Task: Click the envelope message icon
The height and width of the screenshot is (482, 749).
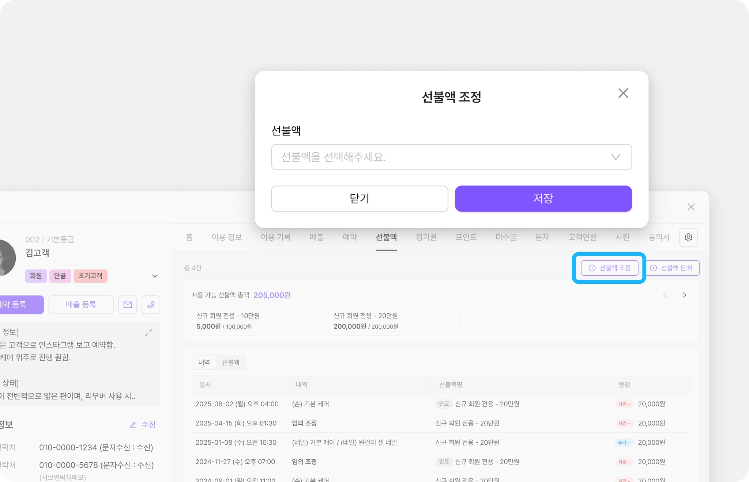Action: (128, 305)
